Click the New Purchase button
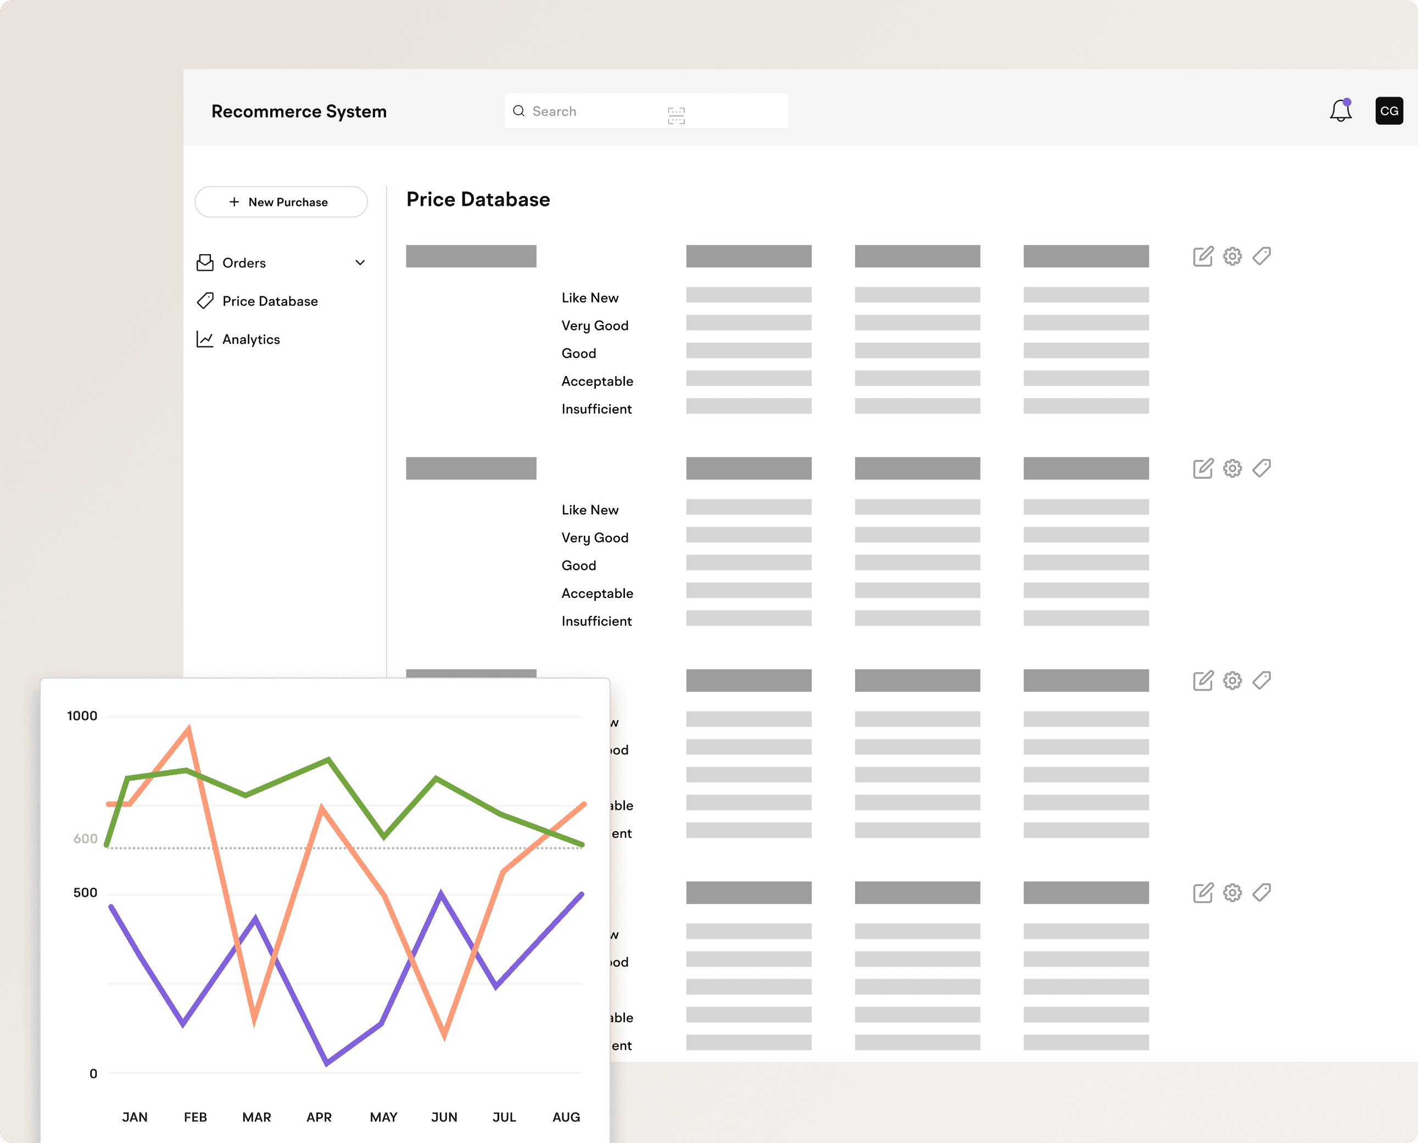The height and width of the screenshot is (1143, 1418). (x=281, y=202)
